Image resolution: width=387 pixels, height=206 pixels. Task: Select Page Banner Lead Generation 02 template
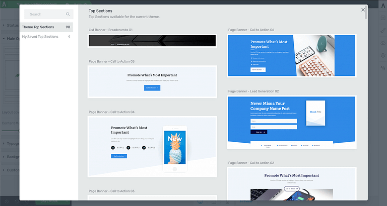tap(292, 122)
